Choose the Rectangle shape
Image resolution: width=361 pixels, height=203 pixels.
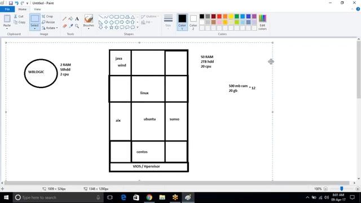coord(117,17)
